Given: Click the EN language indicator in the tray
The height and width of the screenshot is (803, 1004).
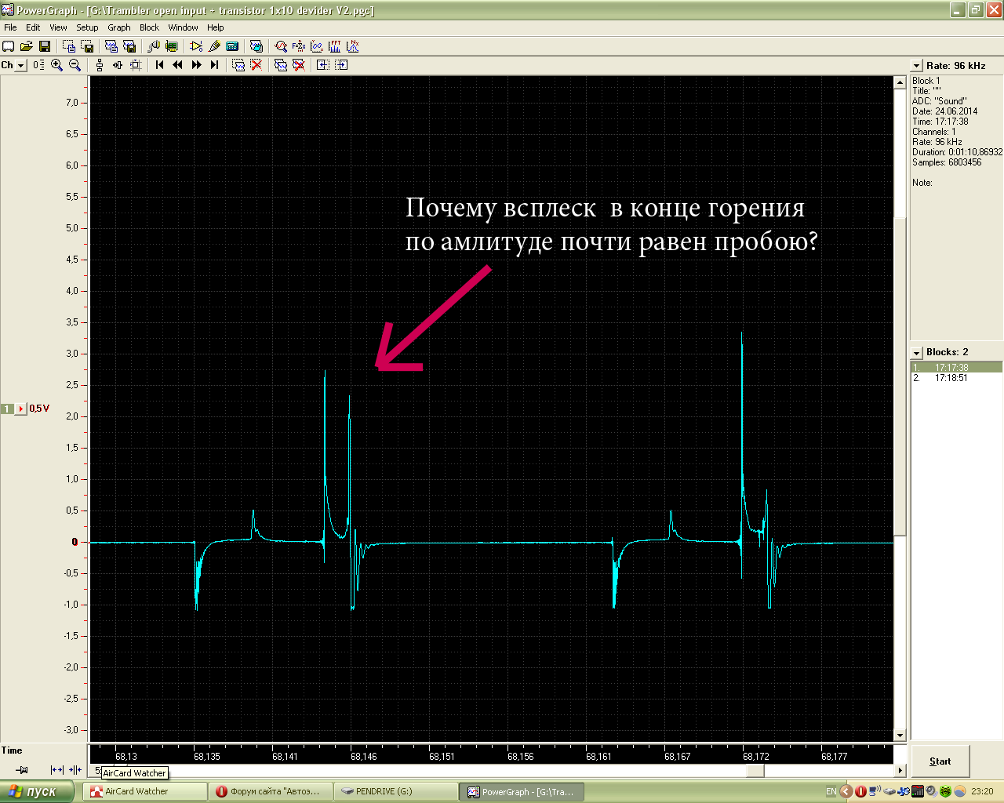Looking at the screenshot, I should [831, 791].
